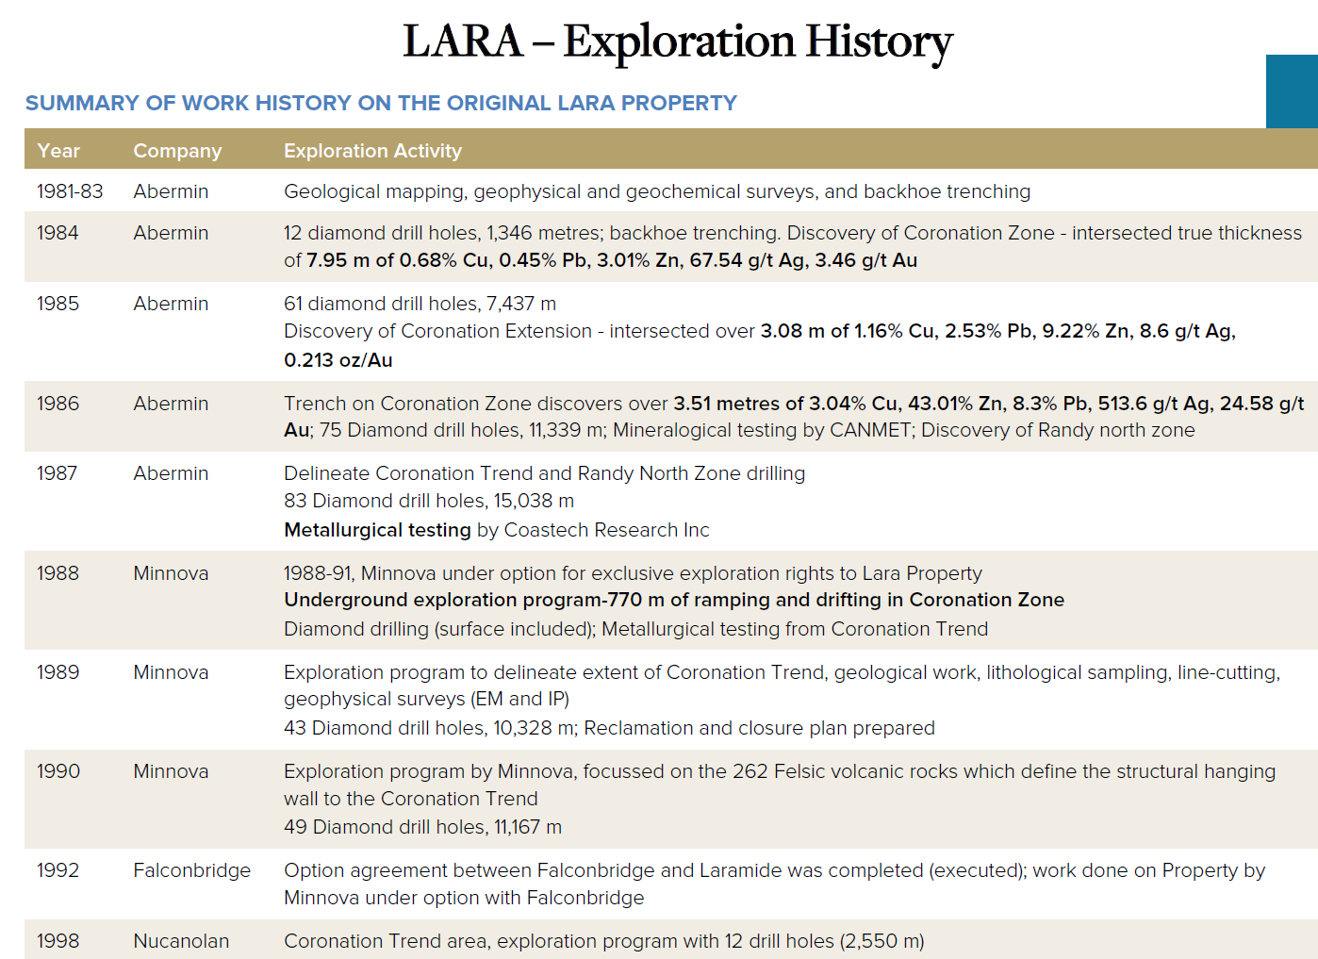The height and width of the screenshot is (959, 1318).
Task: Click the '0.213 oz/Au' value
Action: (x=338, y=360)
